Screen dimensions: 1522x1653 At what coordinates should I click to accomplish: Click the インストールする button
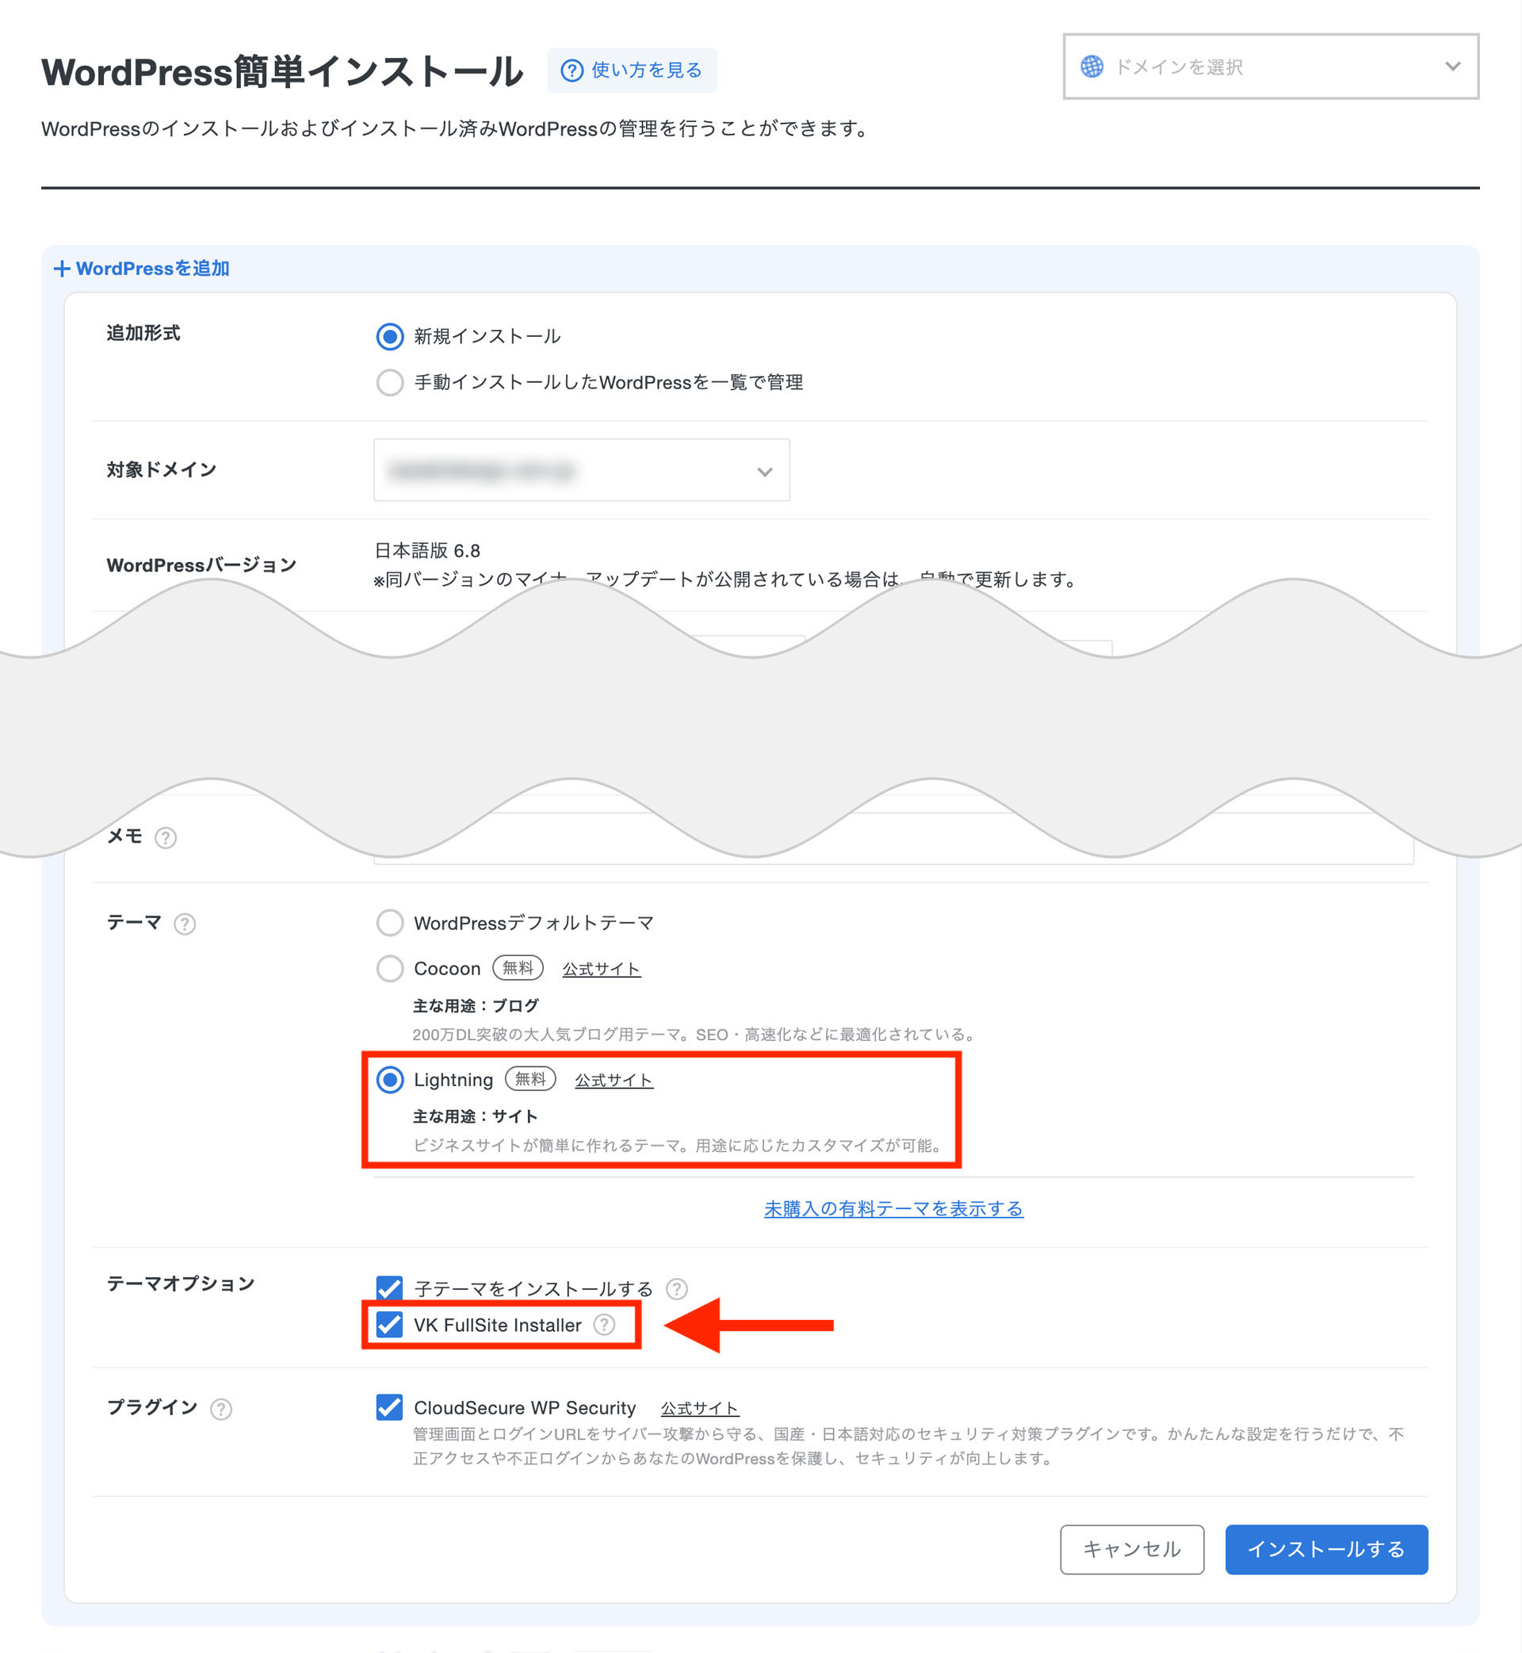coord(1326,1549)
